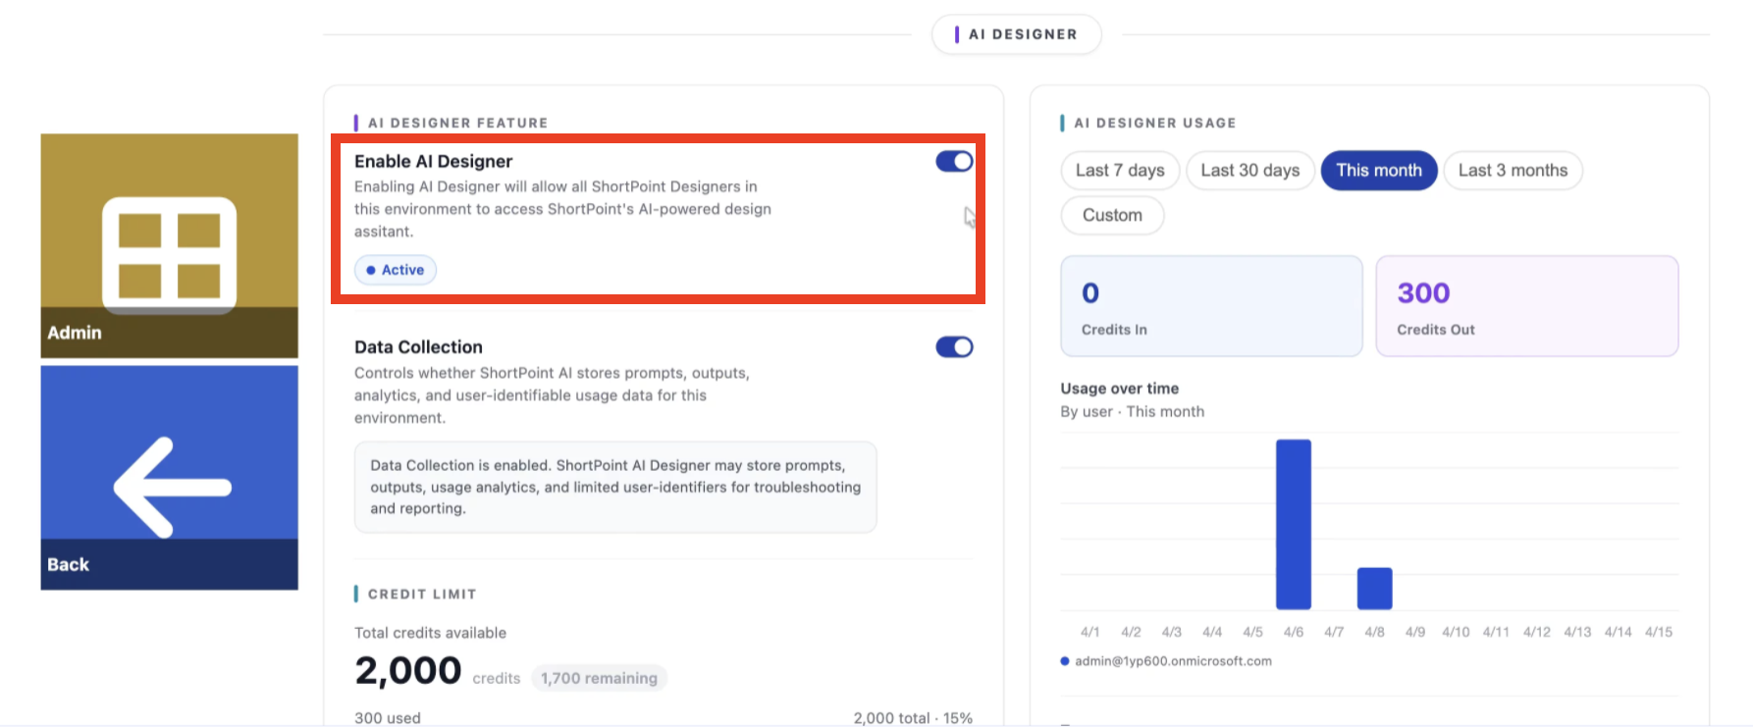Click the 4/15 date label on chart axis
The image size is (1753, 728).
[x=1659, y=632]
